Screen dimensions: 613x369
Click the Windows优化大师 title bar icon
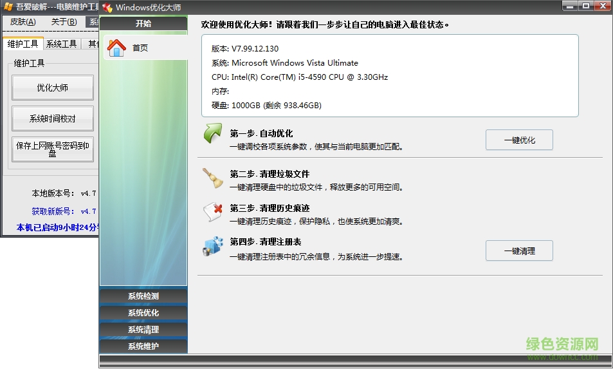click(x=107, y=7)
